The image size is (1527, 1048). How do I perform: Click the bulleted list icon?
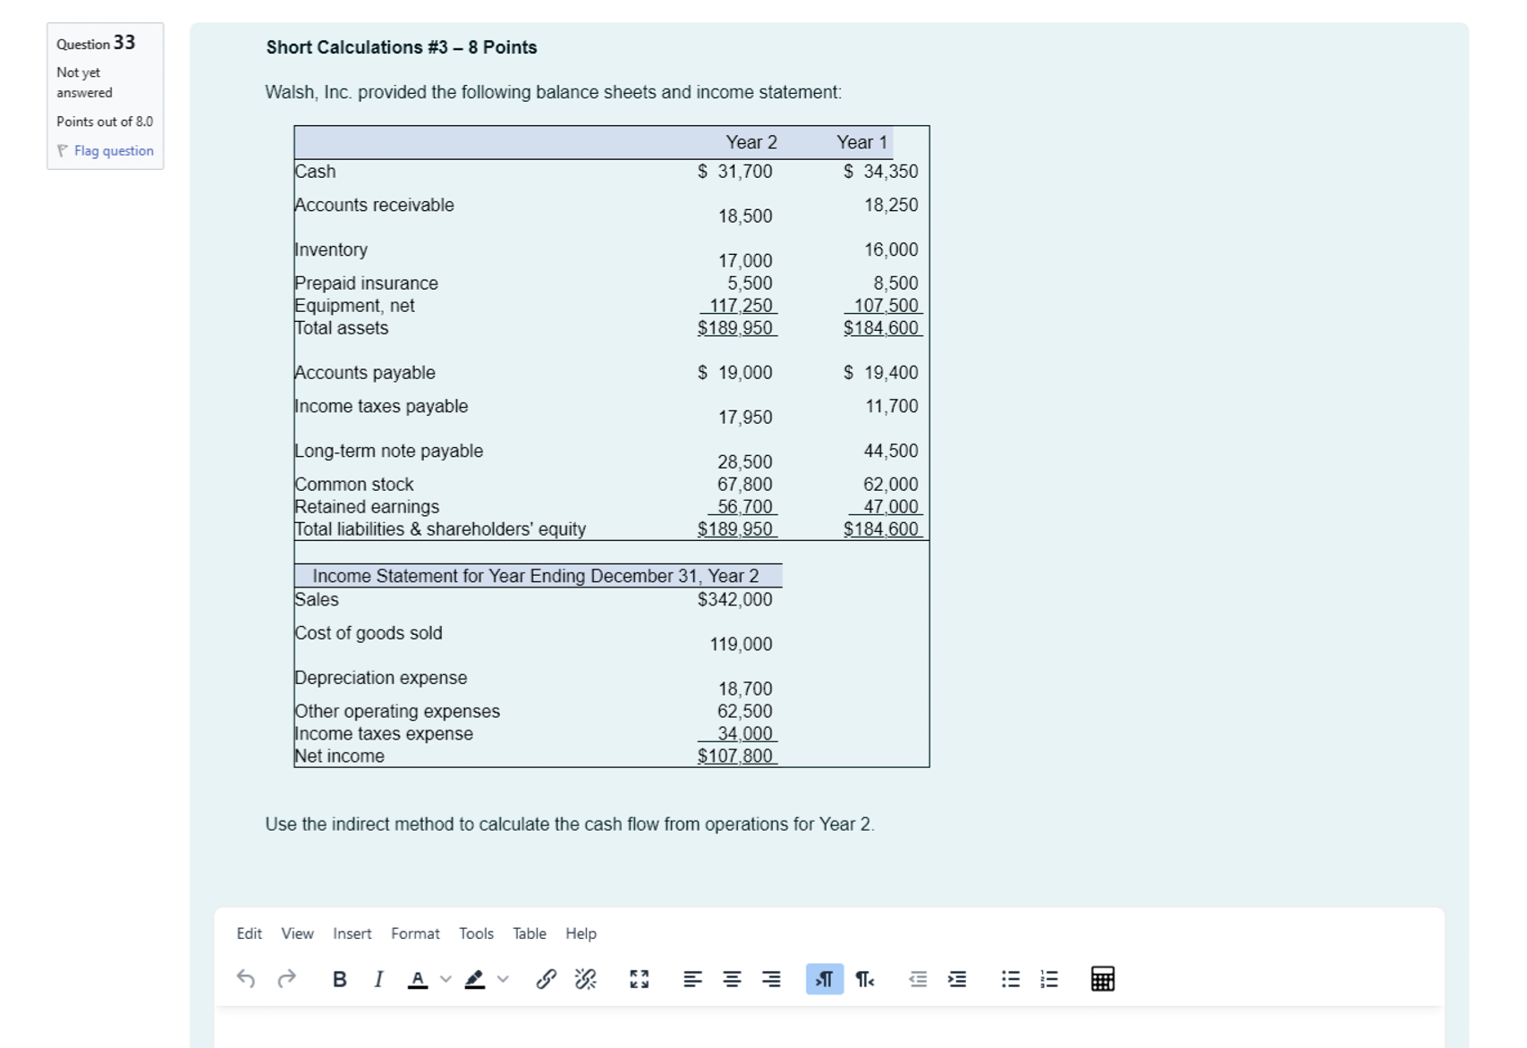click(x=1011, y=979)
